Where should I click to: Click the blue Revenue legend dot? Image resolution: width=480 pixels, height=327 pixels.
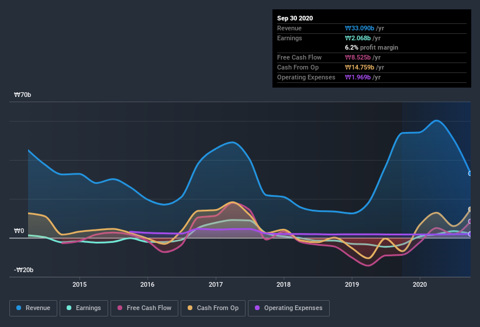[19, 308]
